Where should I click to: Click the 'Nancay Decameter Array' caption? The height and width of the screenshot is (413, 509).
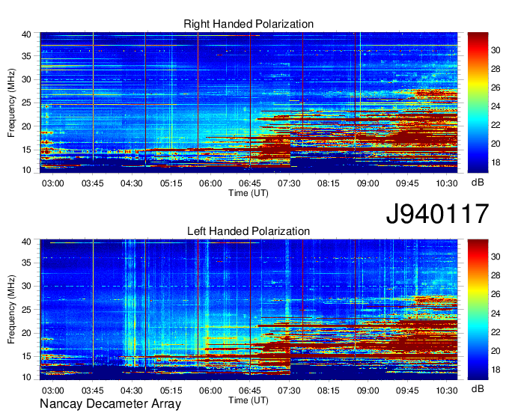(x=110, y=403)
